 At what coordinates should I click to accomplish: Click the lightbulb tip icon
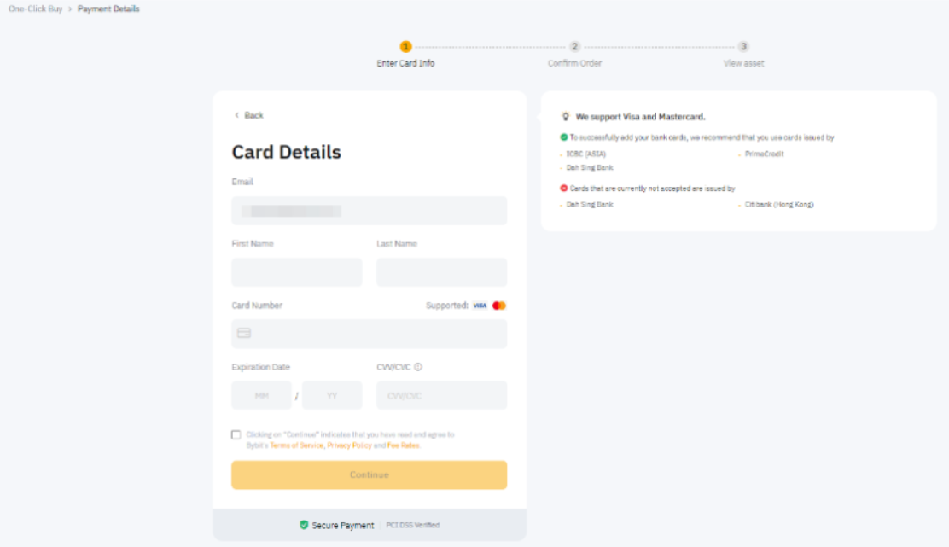(x=565, y=117)
